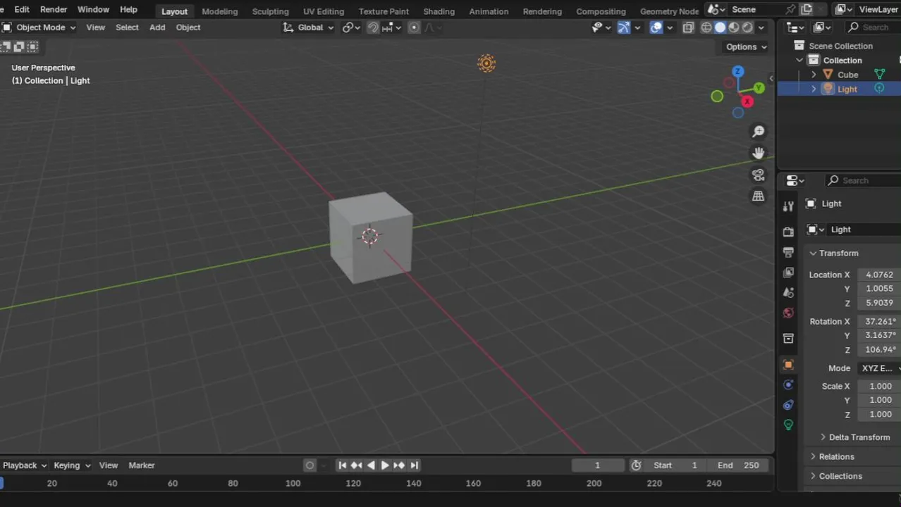This screenshot has height=507, width=901.
Task: Jump to next keyframe
Action: (x=399, y=465)
